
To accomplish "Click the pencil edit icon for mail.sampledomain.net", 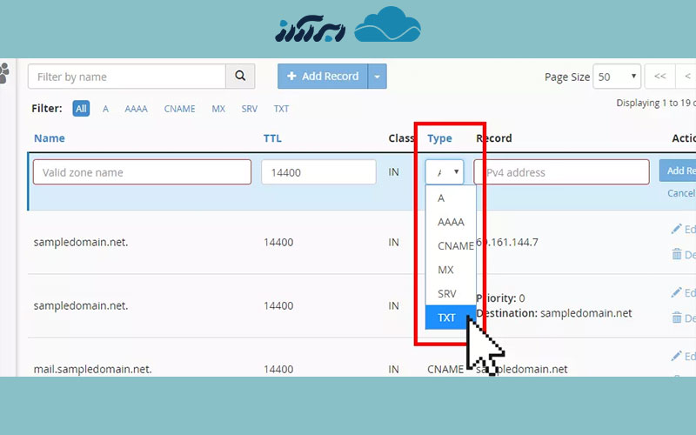I will coord(677,357).
